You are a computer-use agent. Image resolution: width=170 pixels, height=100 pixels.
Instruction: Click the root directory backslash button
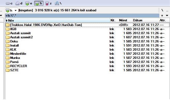pos(162,10)
